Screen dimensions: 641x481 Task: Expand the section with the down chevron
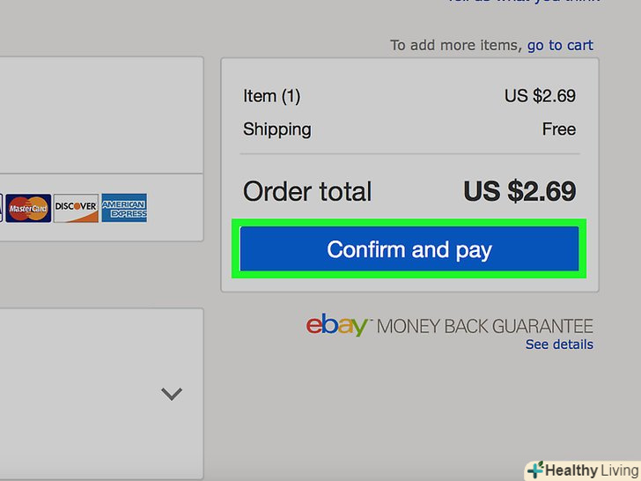click(172, 394)
